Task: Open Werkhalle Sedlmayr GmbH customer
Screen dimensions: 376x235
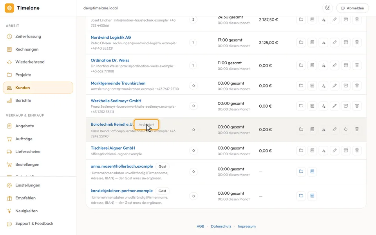Action: 116,101
